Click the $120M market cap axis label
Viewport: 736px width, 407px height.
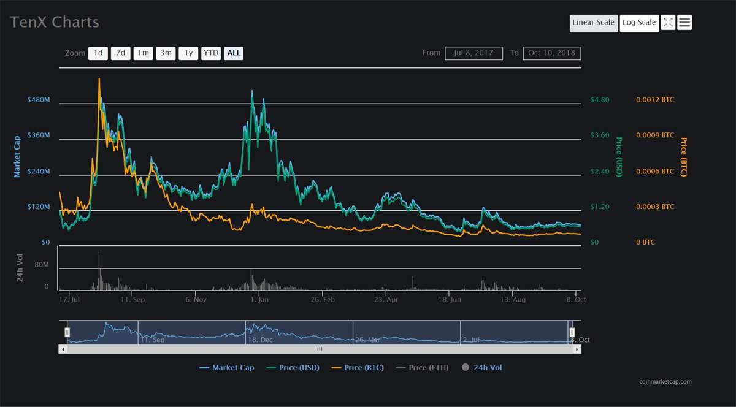pos(39,207)
